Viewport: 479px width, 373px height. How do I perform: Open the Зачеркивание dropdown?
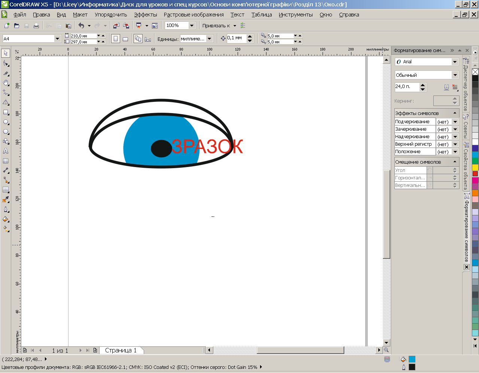(x=455, y=129)
